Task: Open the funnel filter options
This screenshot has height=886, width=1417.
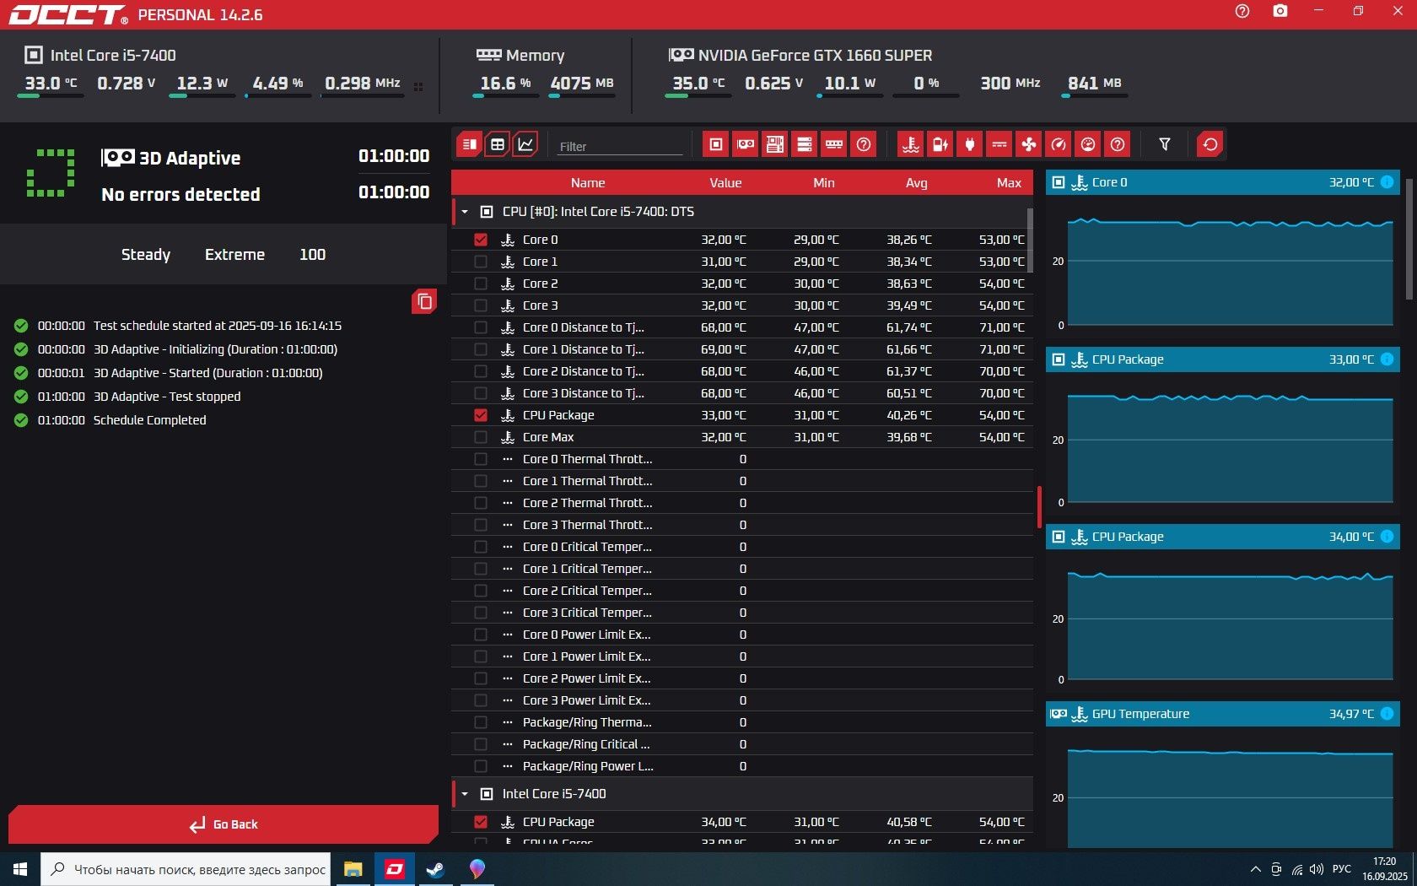Action: point(1165,144)
